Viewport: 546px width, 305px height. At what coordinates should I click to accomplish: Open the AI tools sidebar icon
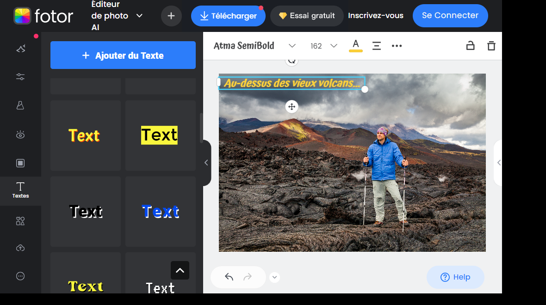point(20,49)
